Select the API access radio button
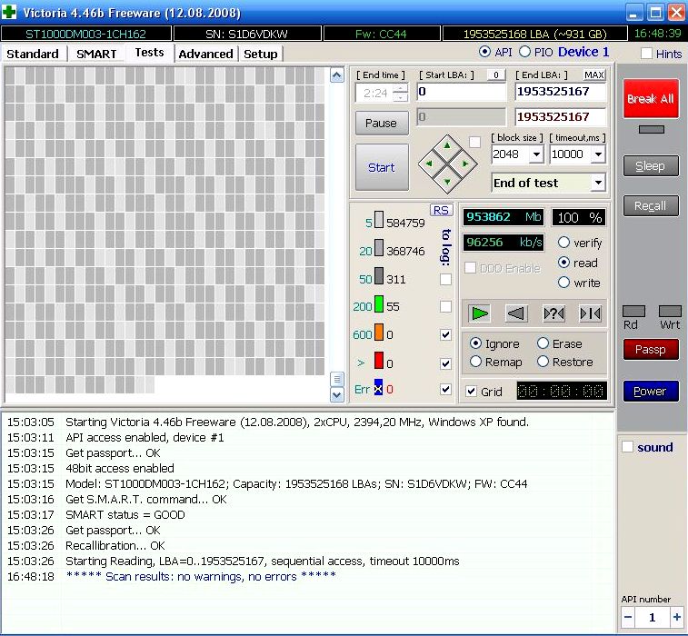This screenshot has width=688, height=636. coord(484,52)
